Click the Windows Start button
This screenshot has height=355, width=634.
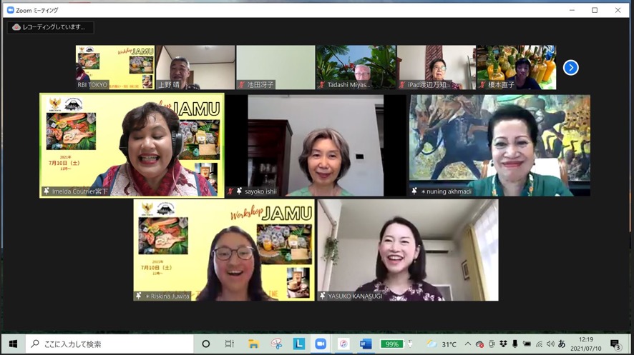[12, 344]
